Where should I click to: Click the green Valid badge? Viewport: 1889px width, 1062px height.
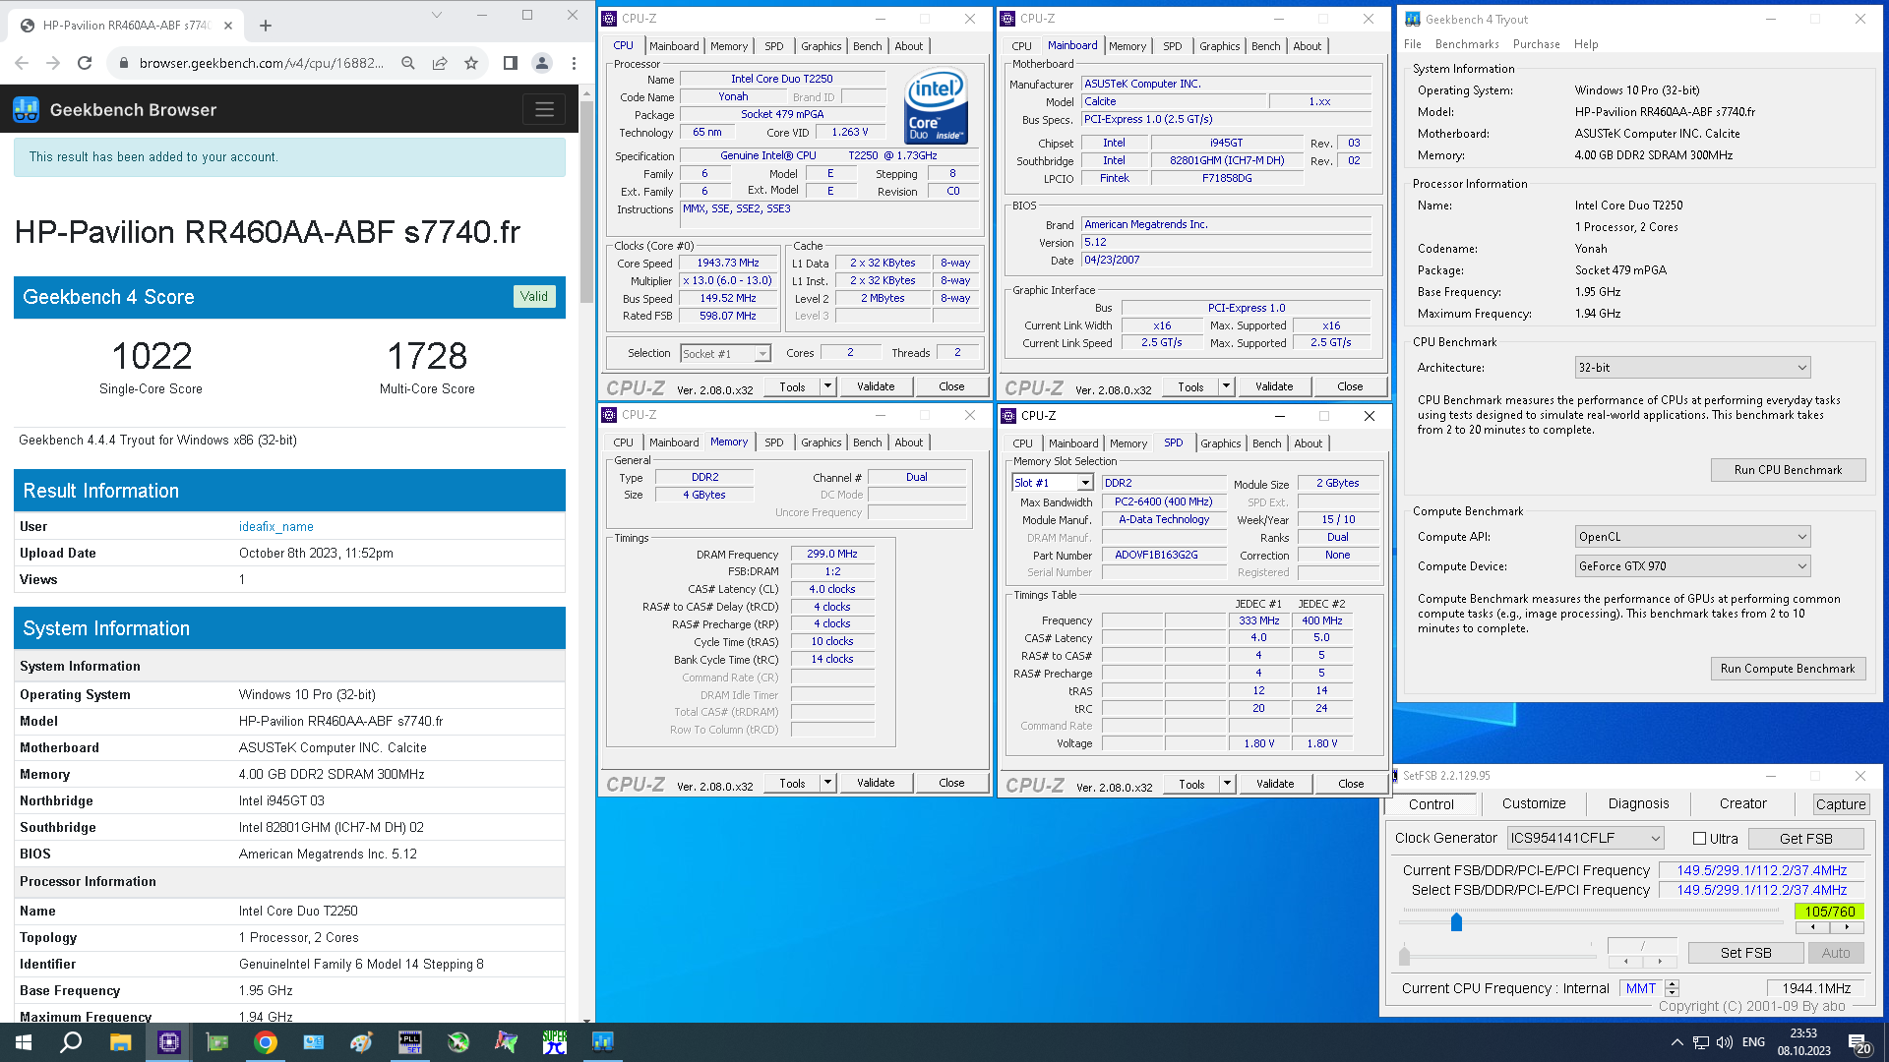click(x=534, y=297)
